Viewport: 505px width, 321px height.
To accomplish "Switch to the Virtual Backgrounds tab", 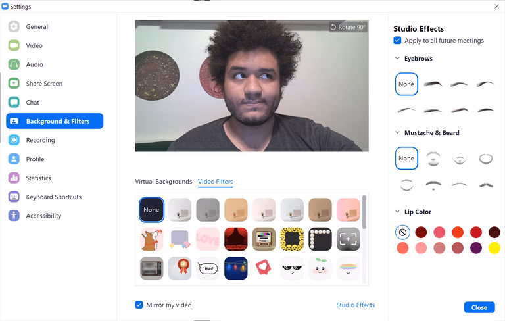I will tap(164, 182).
